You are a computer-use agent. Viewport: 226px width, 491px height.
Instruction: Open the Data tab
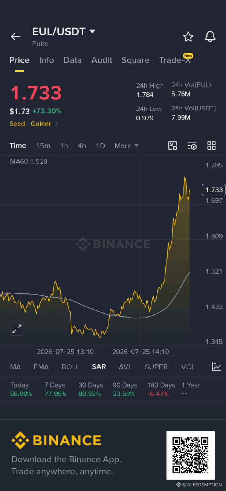73,60
